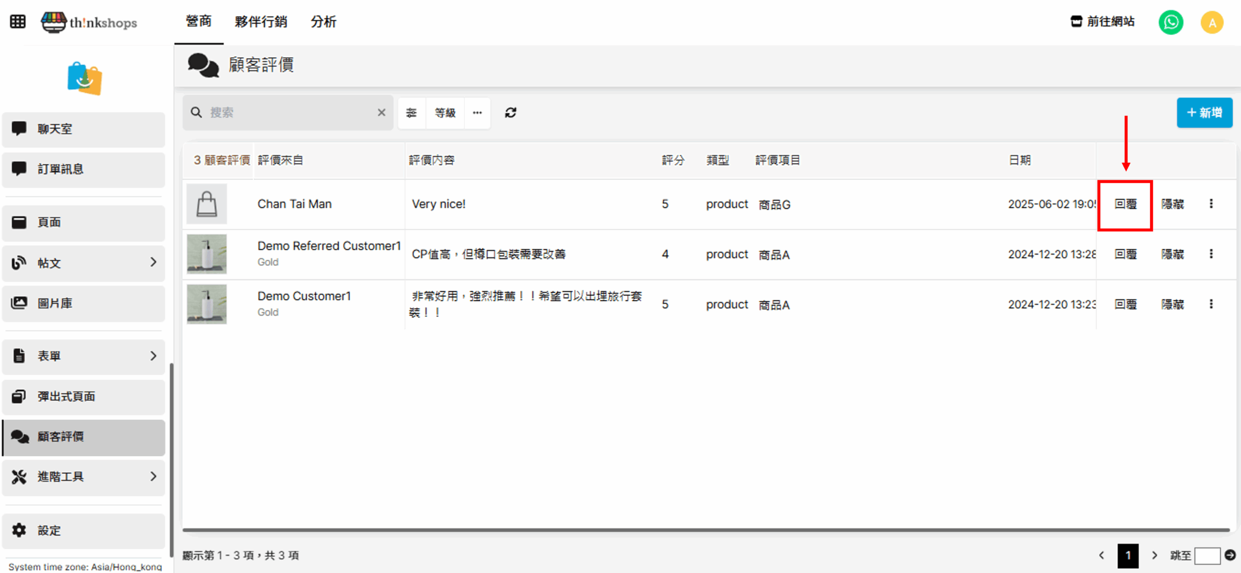Hide the Chan Tai Man review
The height and width of the screenshot is (573, 1241).
(1173, 204)
